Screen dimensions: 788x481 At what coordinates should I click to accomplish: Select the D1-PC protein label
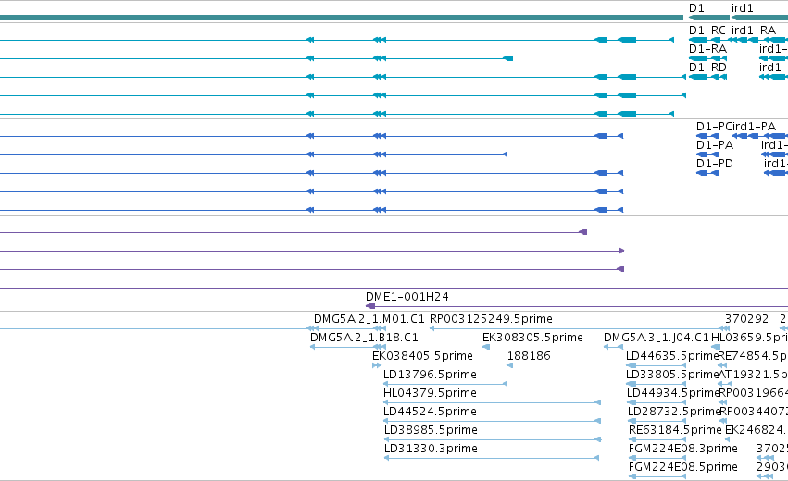[713, 127]
